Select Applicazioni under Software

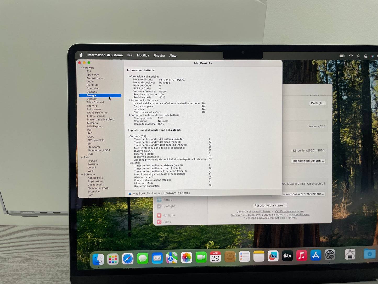pyautogui.click(x=95, y=181)
